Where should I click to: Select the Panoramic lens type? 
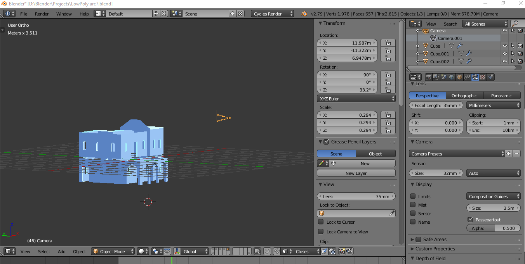click(x=501, y=96)
